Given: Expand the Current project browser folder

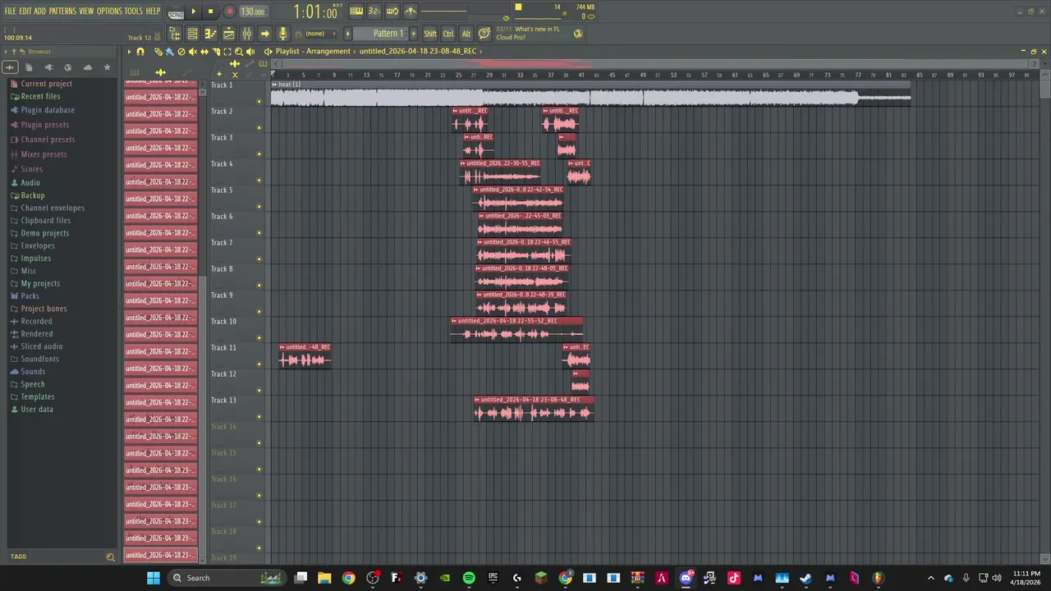Looking at the screenshot, I should click(46, 84).
